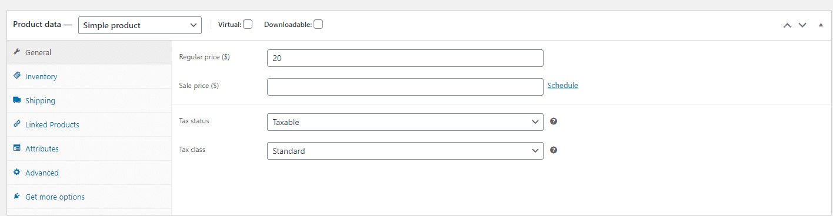Click the Advanced gear icon
The image size is (833, 216).
pos(17,173)
